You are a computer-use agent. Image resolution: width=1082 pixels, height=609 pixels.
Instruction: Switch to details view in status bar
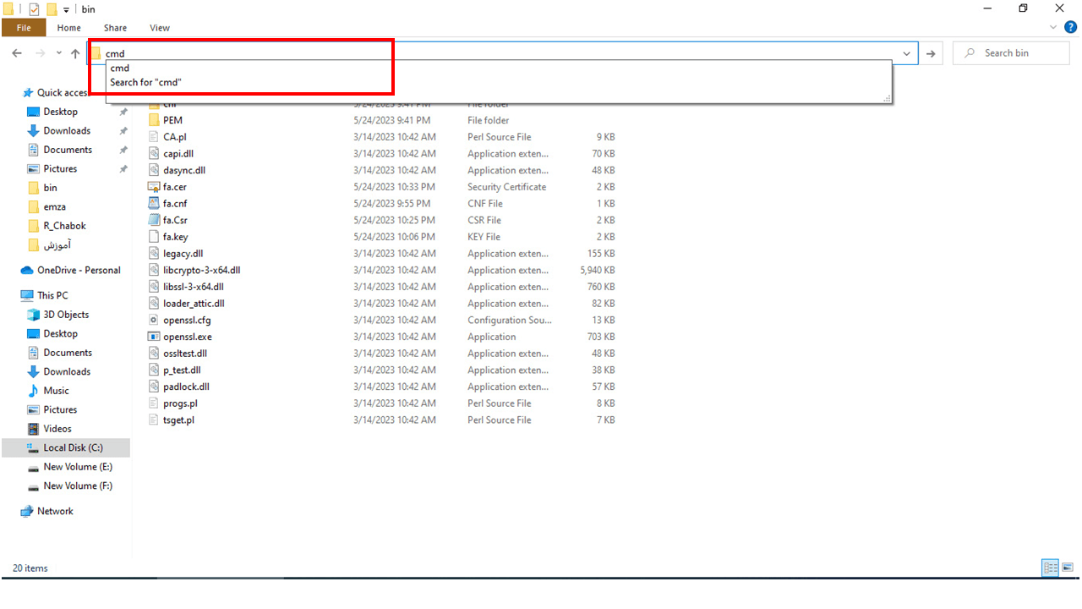[1051, 568]
